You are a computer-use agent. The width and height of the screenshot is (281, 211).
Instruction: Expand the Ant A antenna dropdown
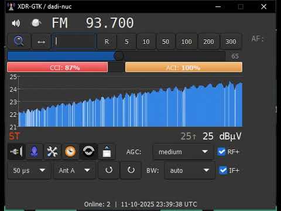[x=74, y=171]
